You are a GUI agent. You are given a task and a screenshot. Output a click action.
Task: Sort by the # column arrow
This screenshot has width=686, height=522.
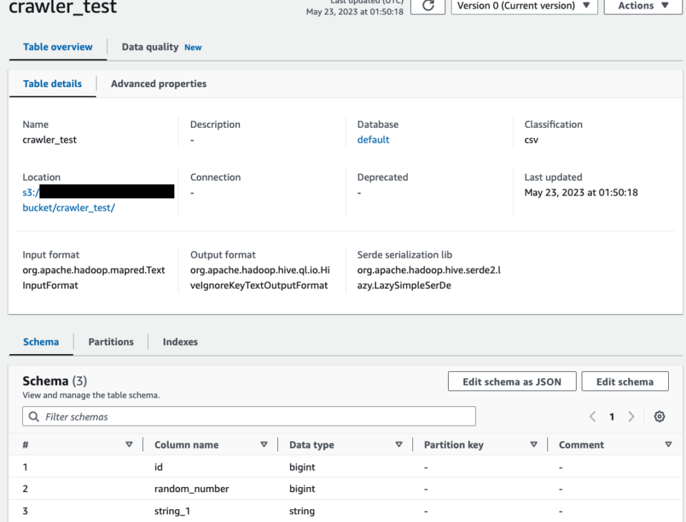pyautogui.click(x=129, y=445)
